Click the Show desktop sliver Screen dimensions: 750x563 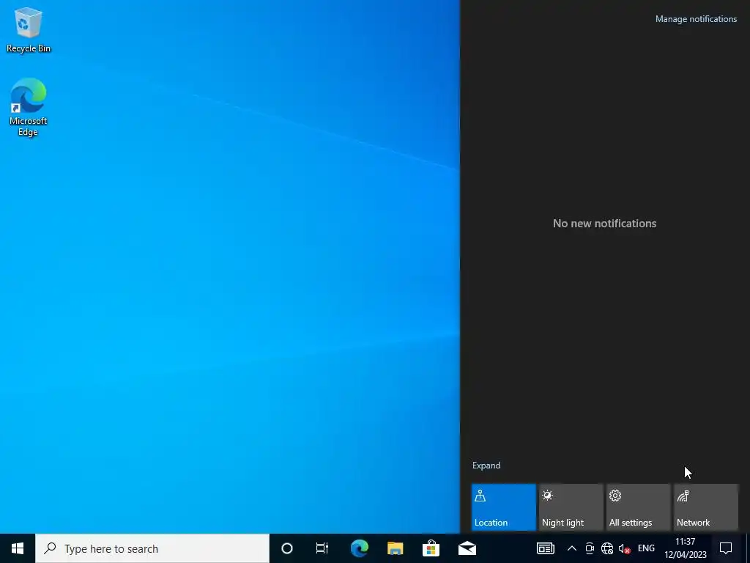click(x=746, y=548)
